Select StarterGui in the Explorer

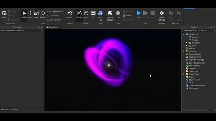coord(193,69)
